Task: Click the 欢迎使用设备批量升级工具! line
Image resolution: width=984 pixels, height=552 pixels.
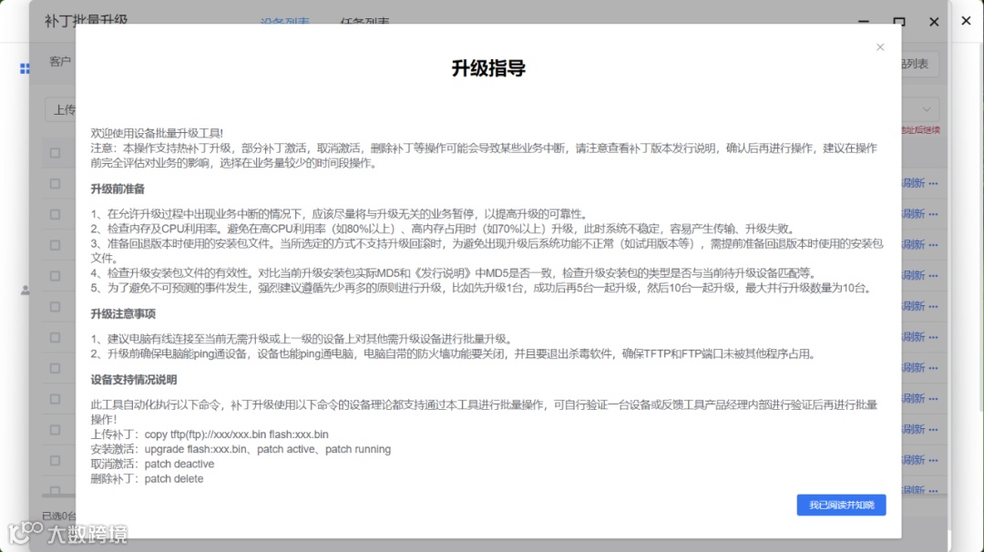Action: point(157,133)
